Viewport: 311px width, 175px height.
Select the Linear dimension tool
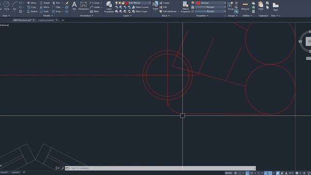[x=95, y=3]
